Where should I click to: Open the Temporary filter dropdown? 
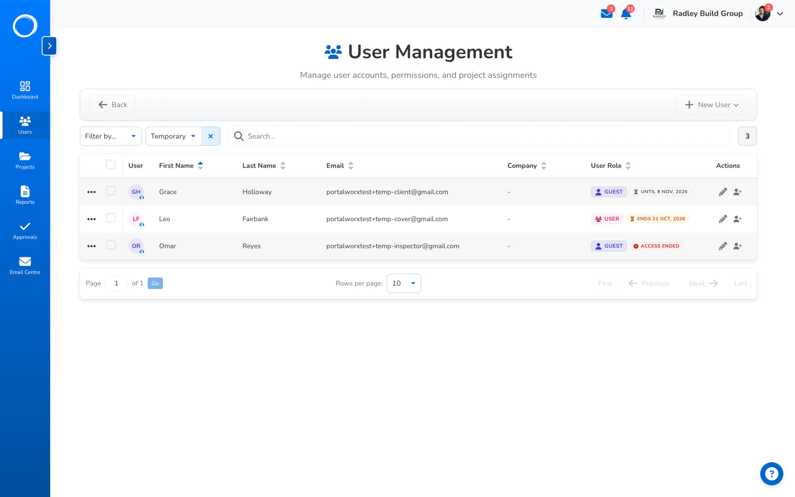coord(173,136)
